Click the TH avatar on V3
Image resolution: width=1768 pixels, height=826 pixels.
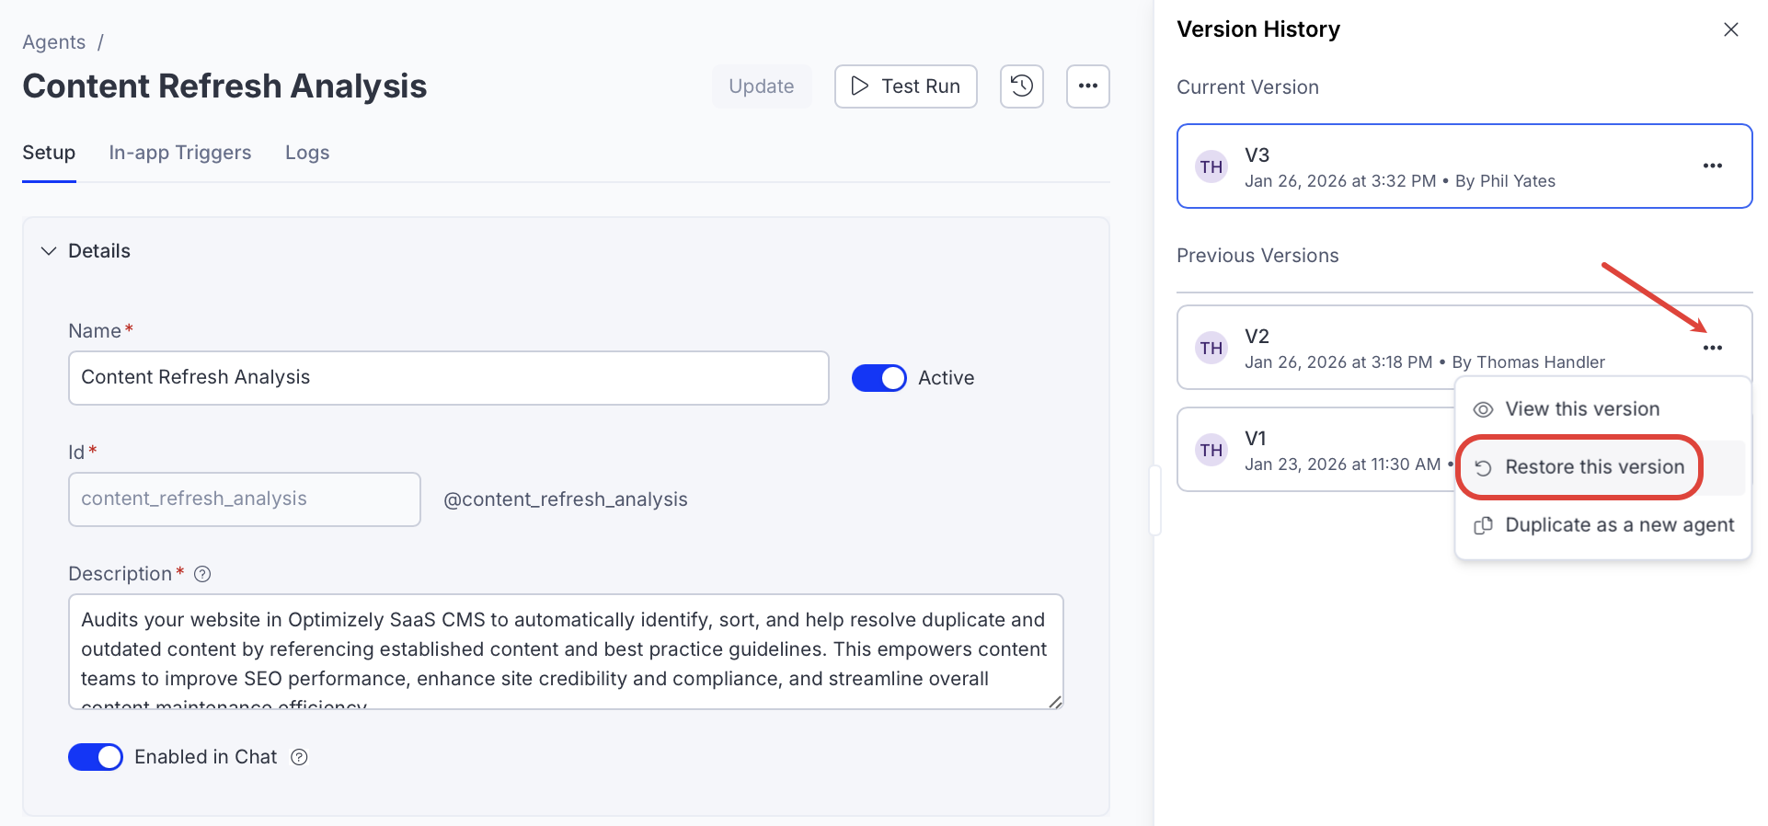(x=1211, y=166)
